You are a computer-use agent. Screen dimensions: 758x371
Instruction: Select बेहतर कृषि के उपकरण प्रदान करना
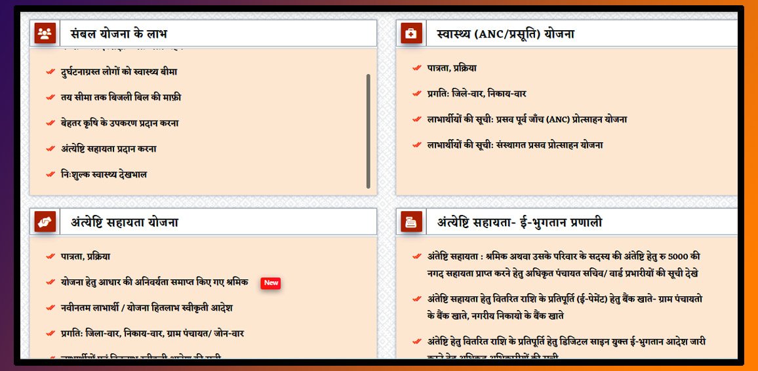click(x=120, y=123)
